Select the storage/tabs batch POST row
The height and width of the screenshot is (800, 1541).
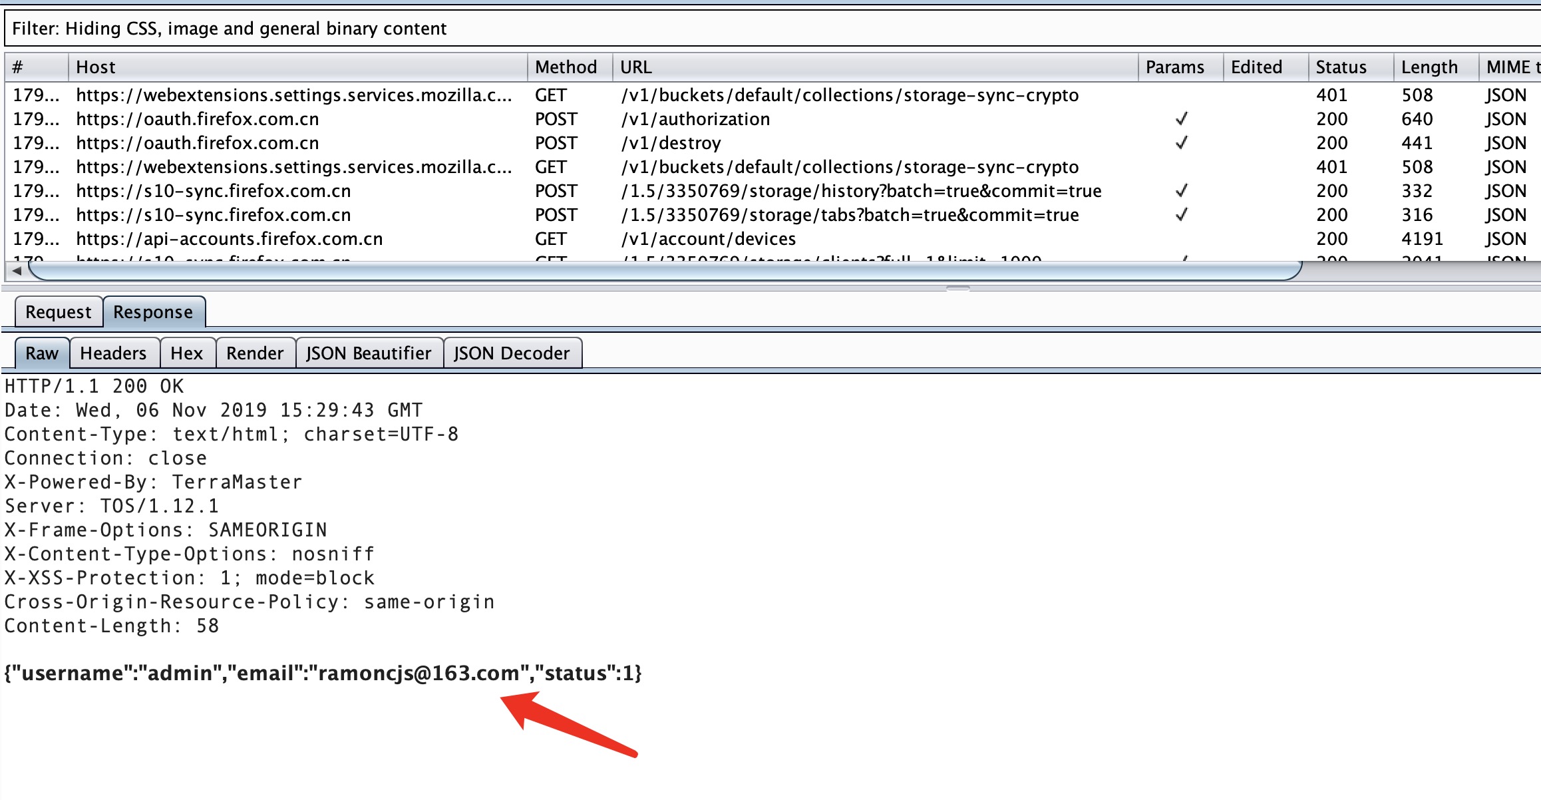click(x=772, y=215)
